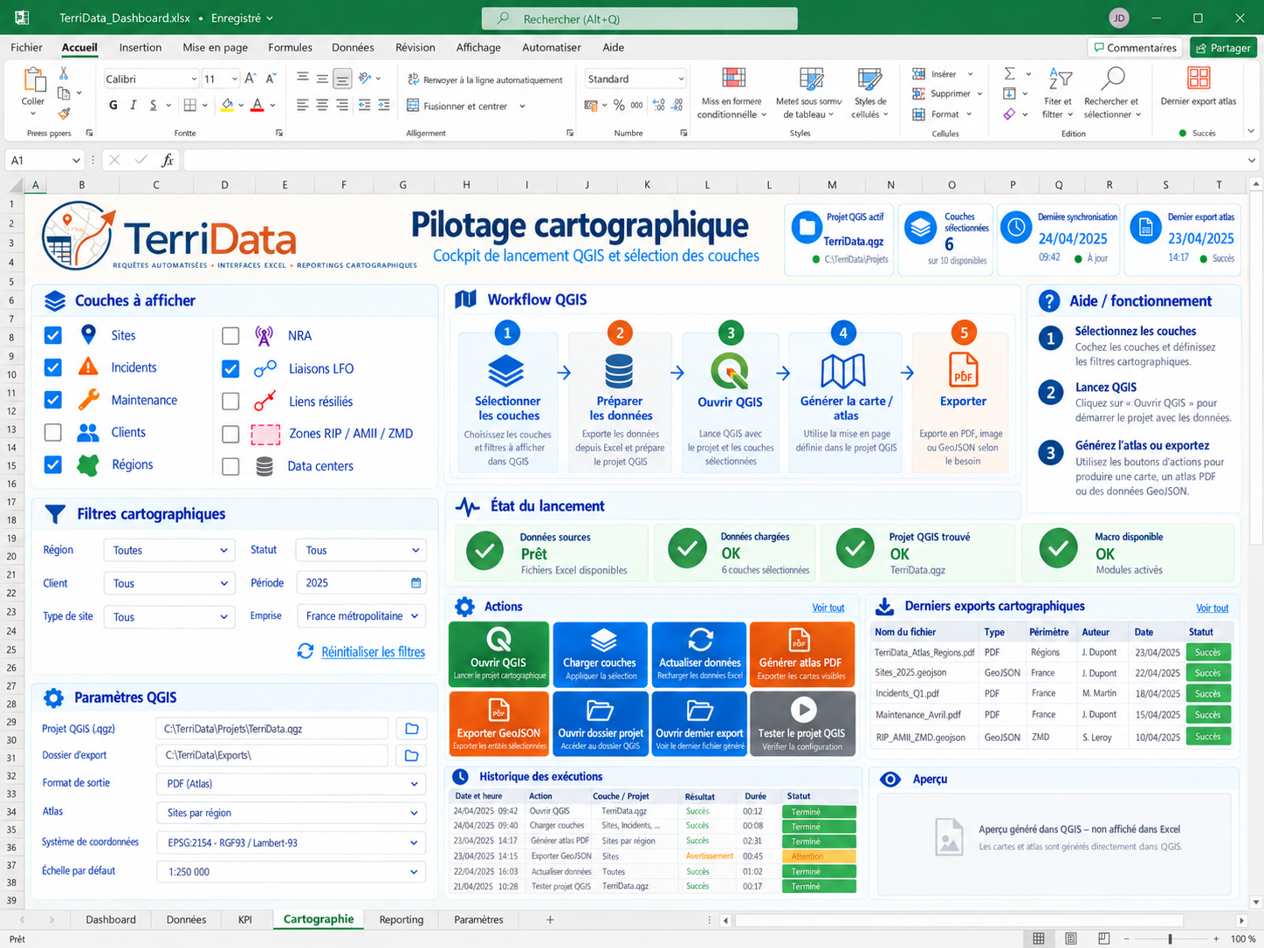The height and width of the screenshot is (948, 1264).
Task: Browse folder for Projet QGIS path
Action: [412, 728]
